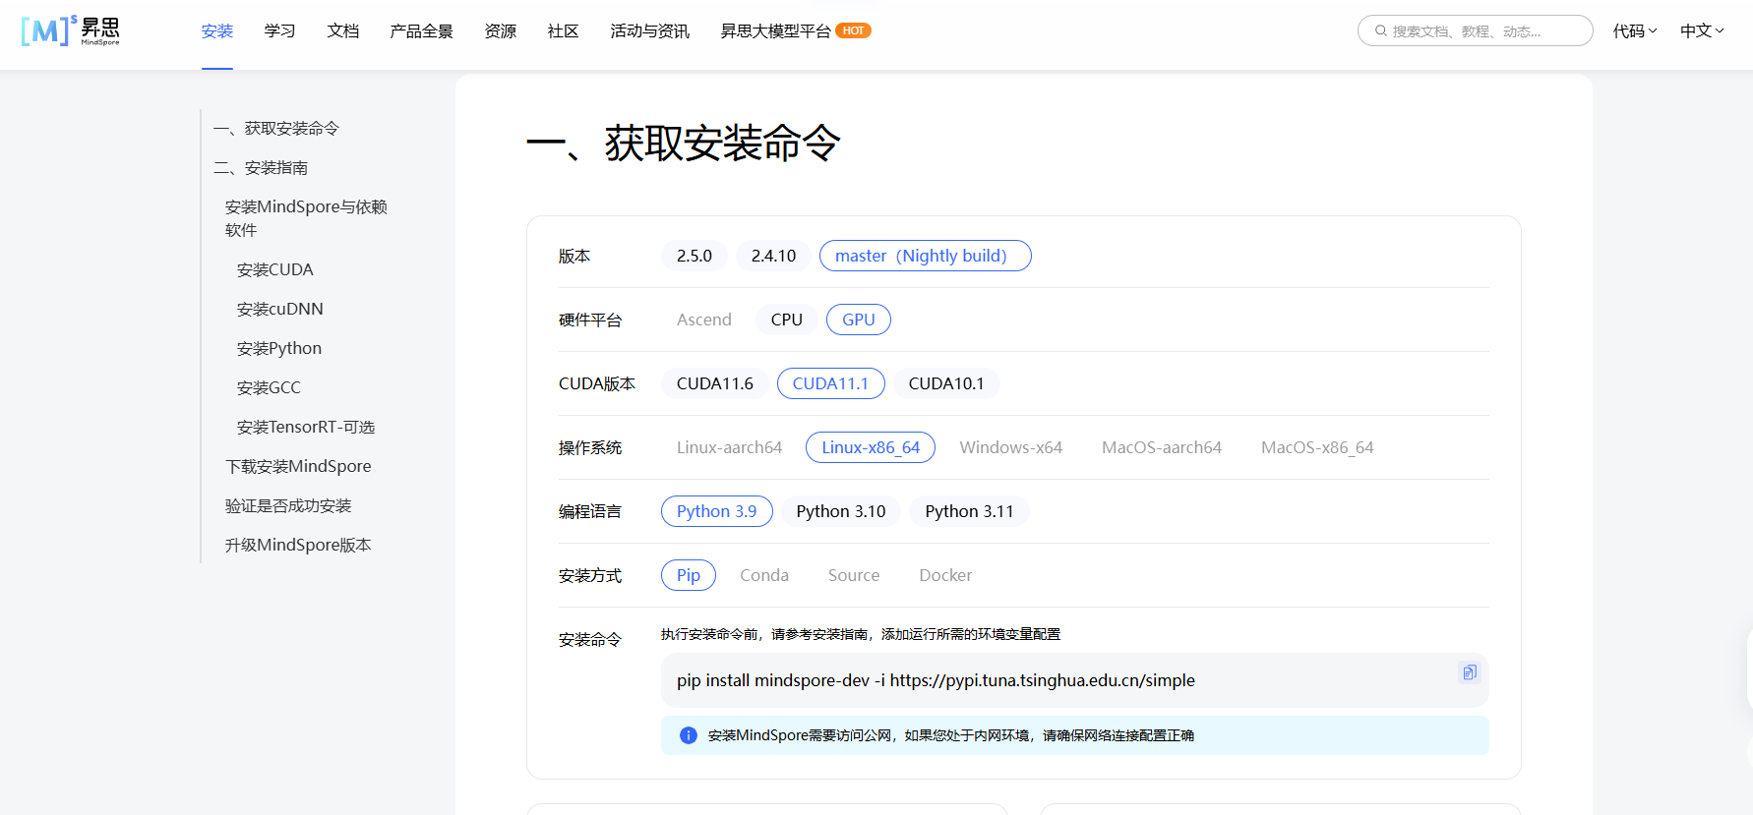This screenshot has height=815, width=1753.
Task: Click the search documents input field
Action: click(1475, 30)
